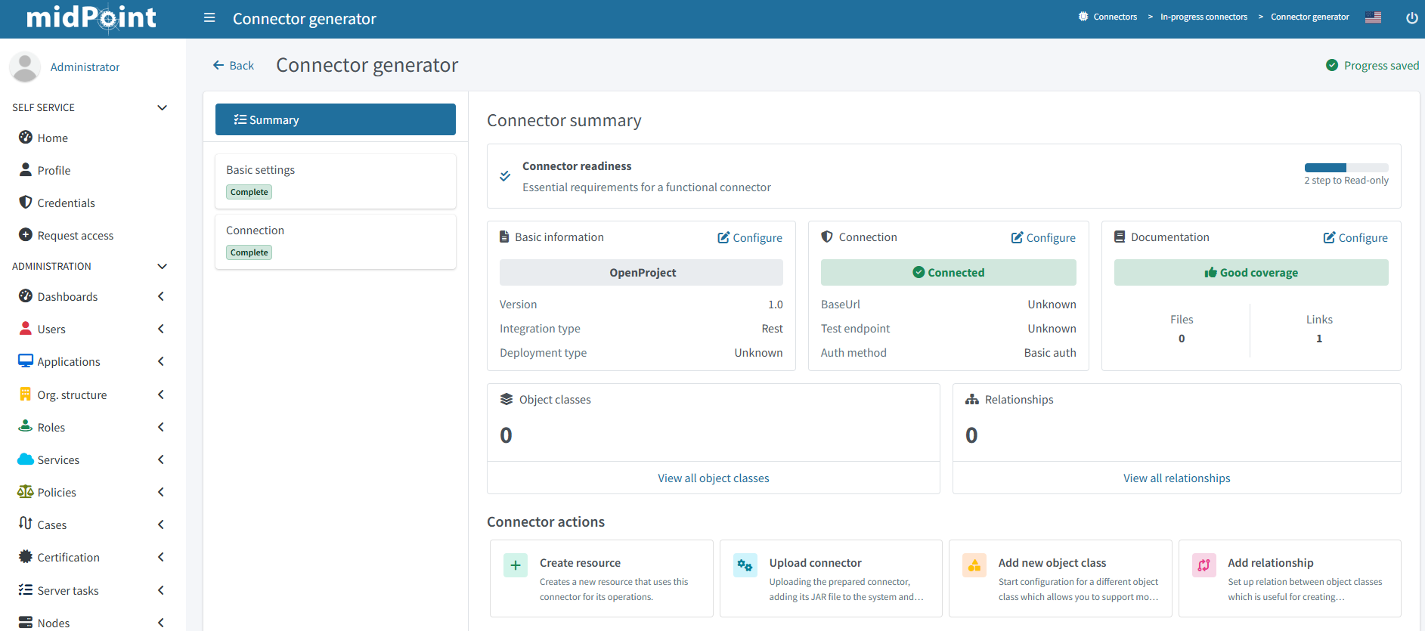This screenshot has height=631, width=1425.
Task: Click the Profile person icon
Action: click(x=26, y=170)
